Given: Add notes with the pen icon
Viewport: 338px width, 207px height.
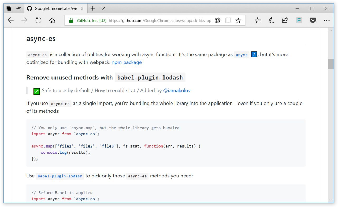Looking at the screenshot, I should coord(271,20).
